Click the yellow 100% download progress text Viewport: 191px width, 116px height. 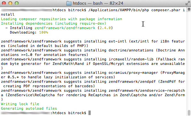tap(44, 32)
